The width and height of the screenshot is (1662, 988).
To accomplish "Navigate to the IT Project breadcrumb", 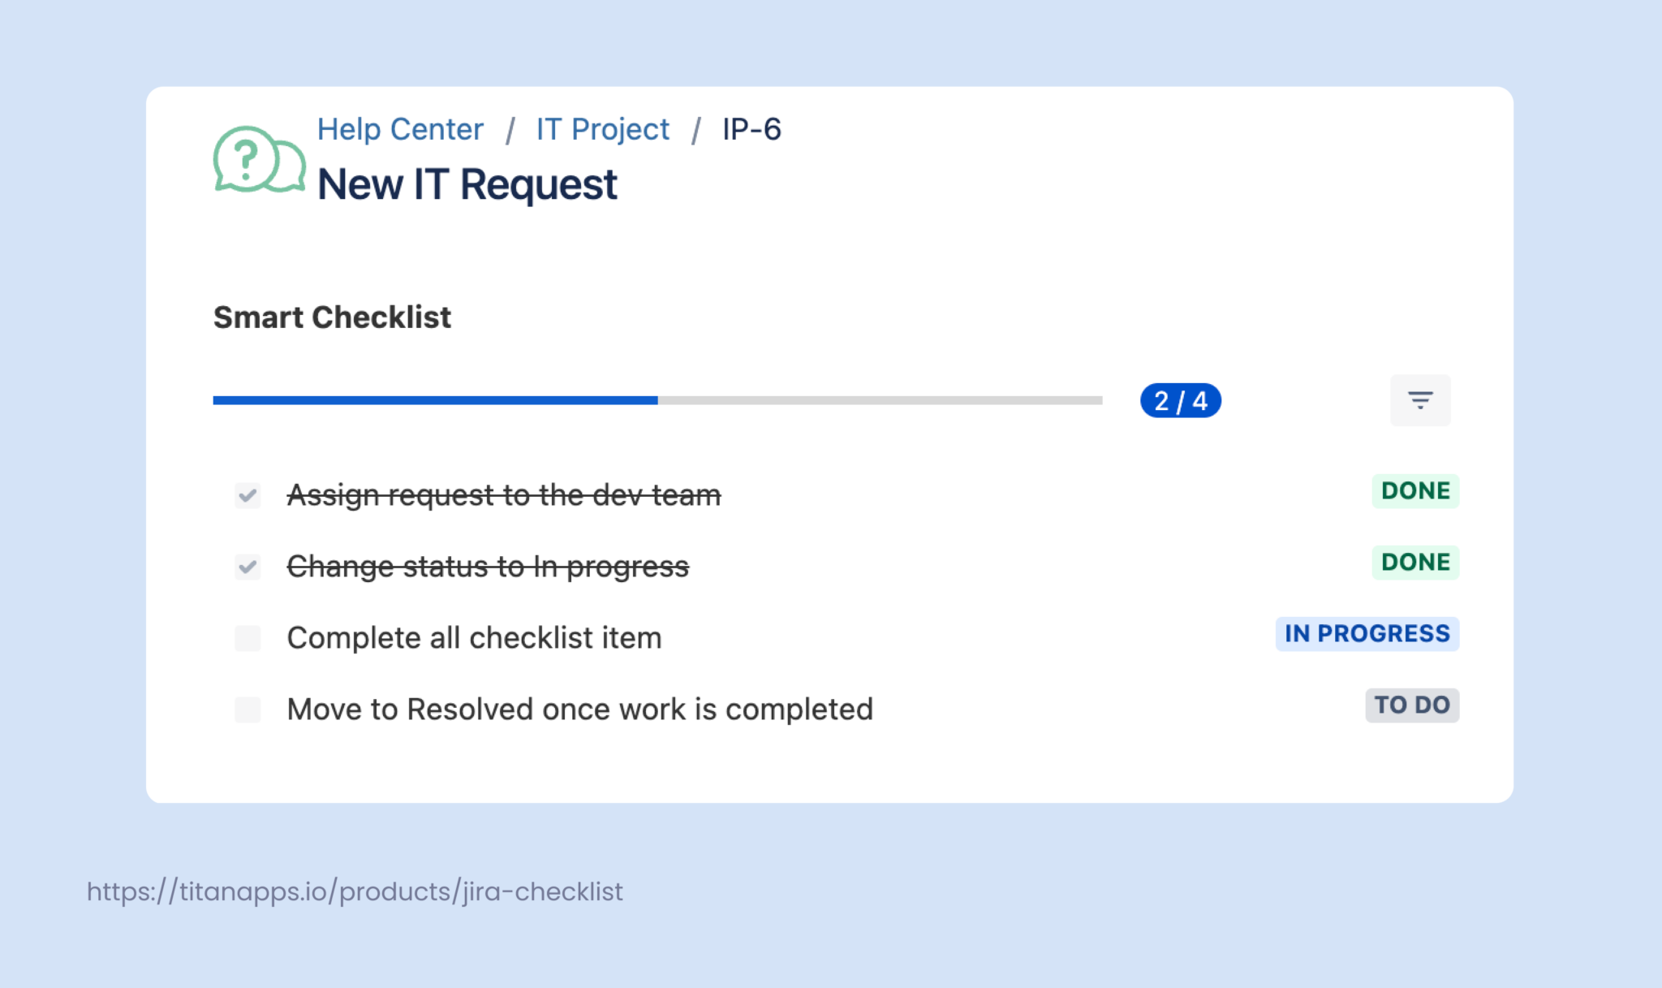I will click(603, 129).
